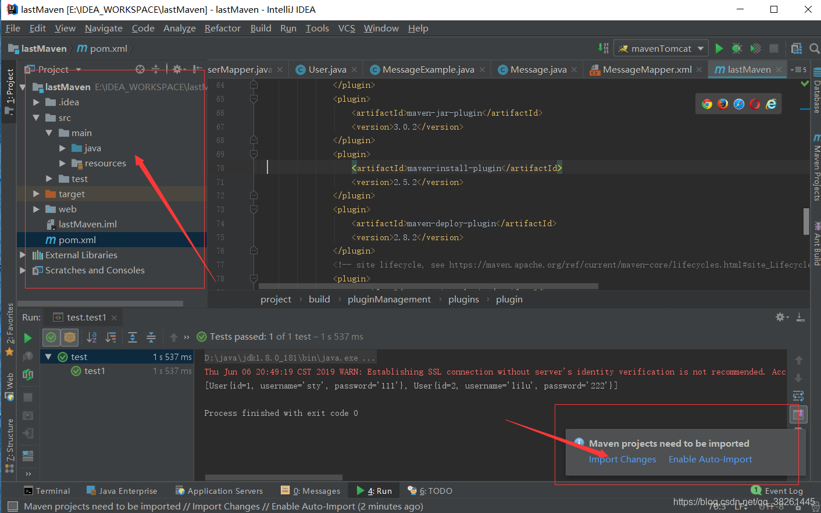Image resolution: width=821 pixels, height=513 pixels.
Task: Start debugging with the bug icon
Action: click(x=737, y=48)
